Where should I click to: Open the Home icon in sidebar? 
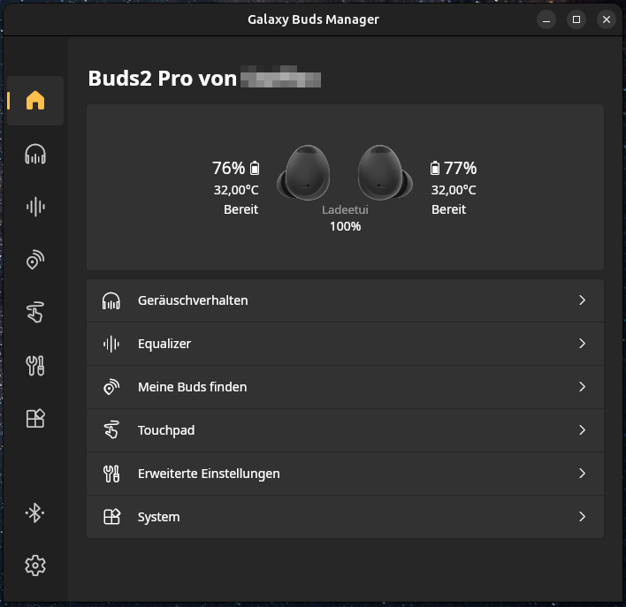pos(35,101)
